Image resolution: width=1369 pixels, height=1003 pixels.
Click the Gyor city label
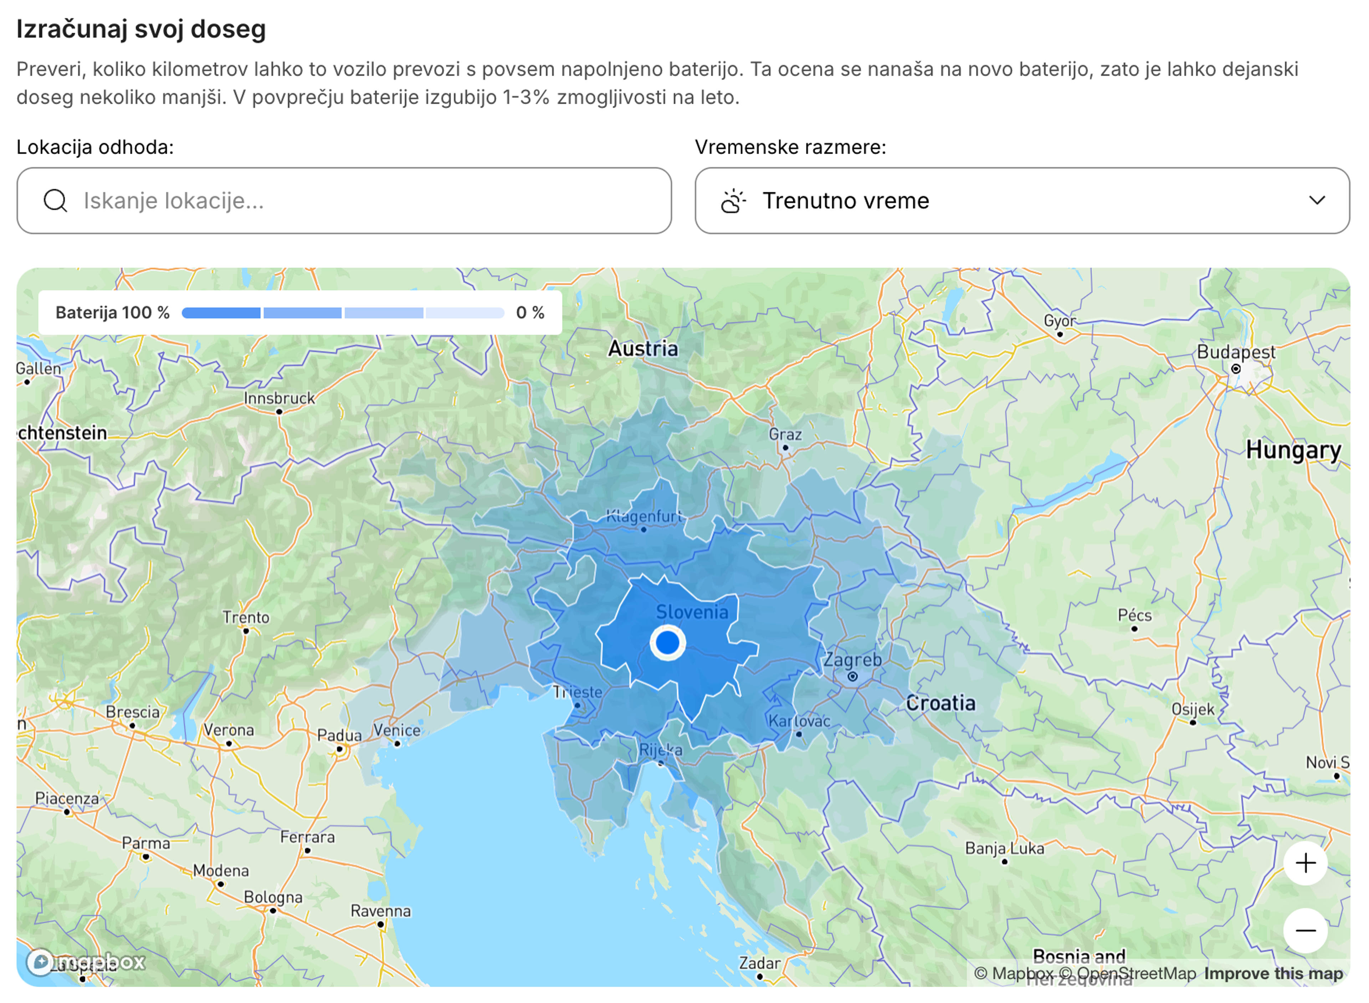point(1060,321)
